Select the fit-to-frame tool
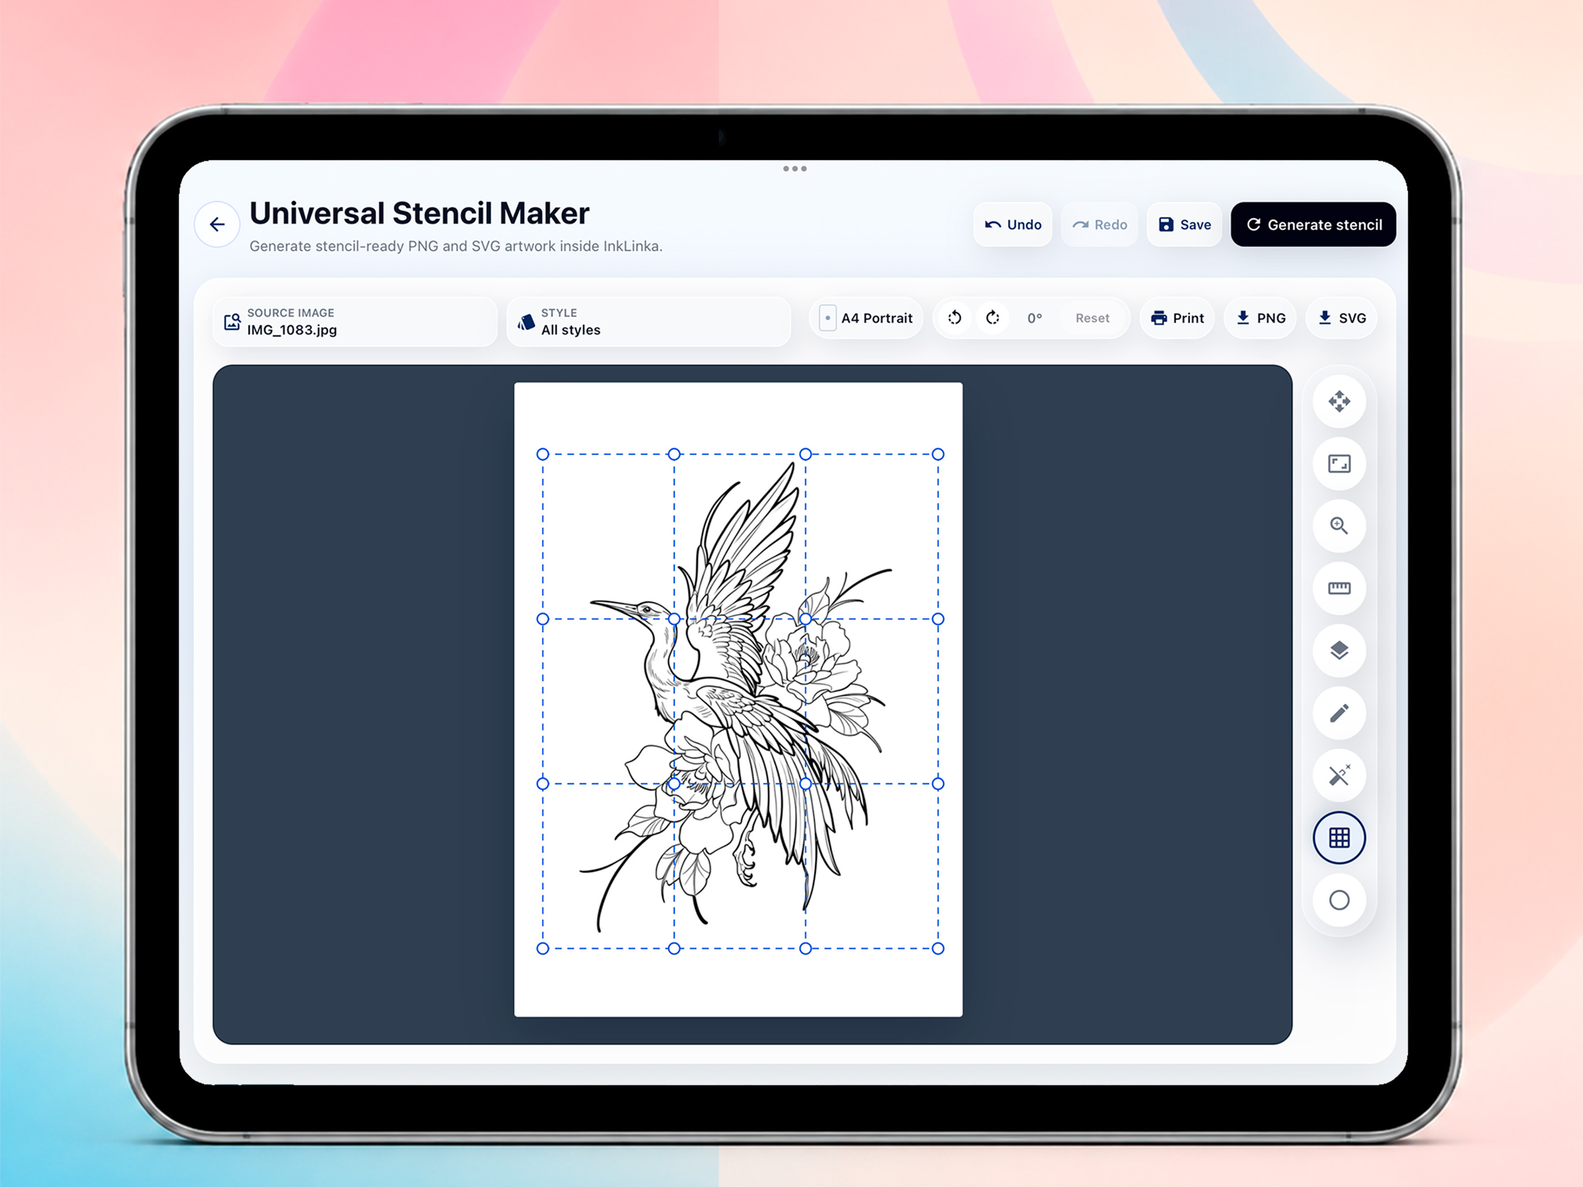 [x=1339, y=464]
